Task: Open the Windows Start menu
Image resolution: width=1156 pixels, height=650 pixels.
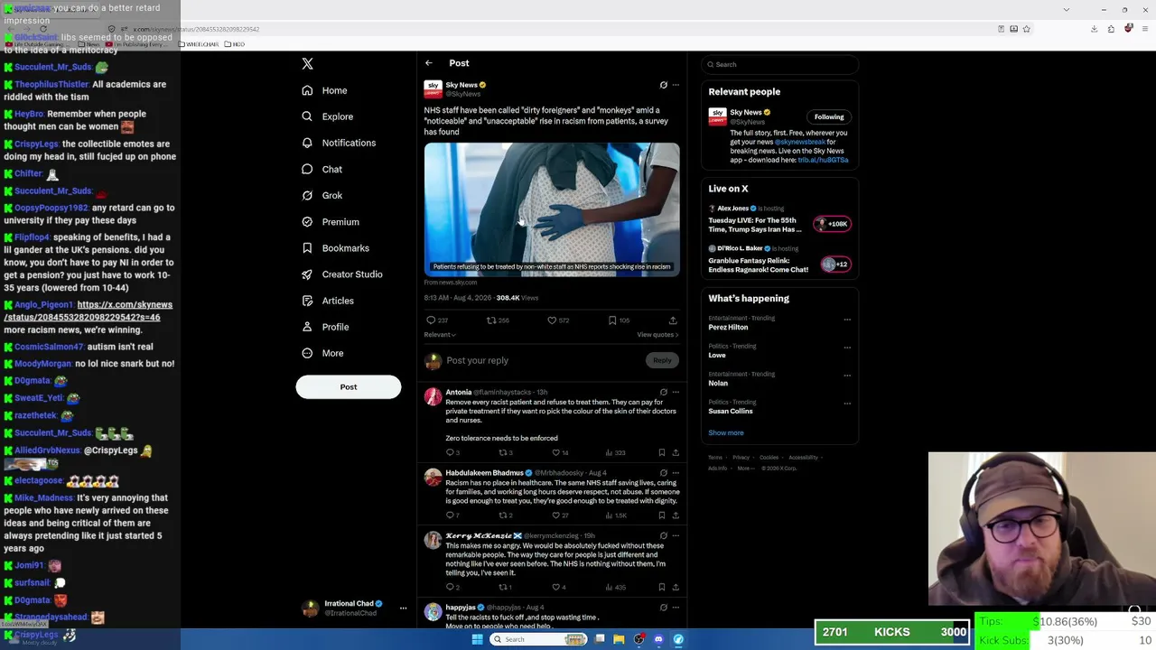Action: [x=477, y=639]
